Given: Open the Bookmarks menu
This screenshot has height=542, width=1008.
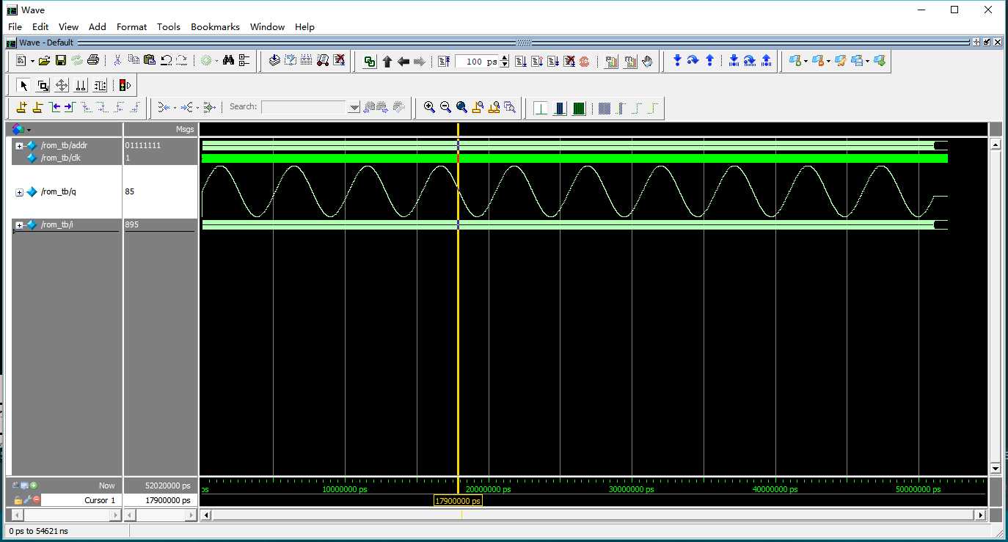Looking at the screenshot, I should click(215, 26).
